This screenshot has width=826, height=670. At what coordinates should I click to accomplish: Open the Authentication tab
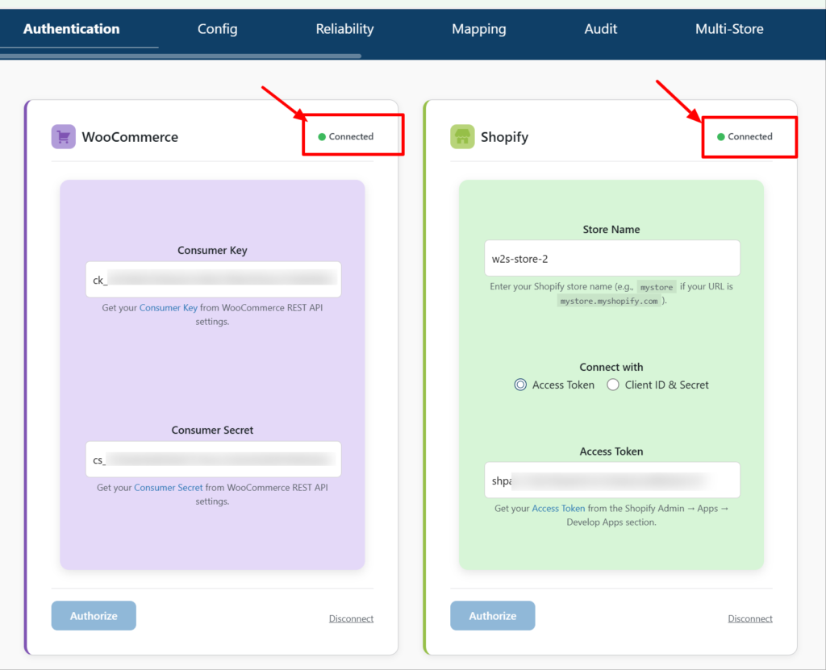pyautogui.click(x=71, y=29)
